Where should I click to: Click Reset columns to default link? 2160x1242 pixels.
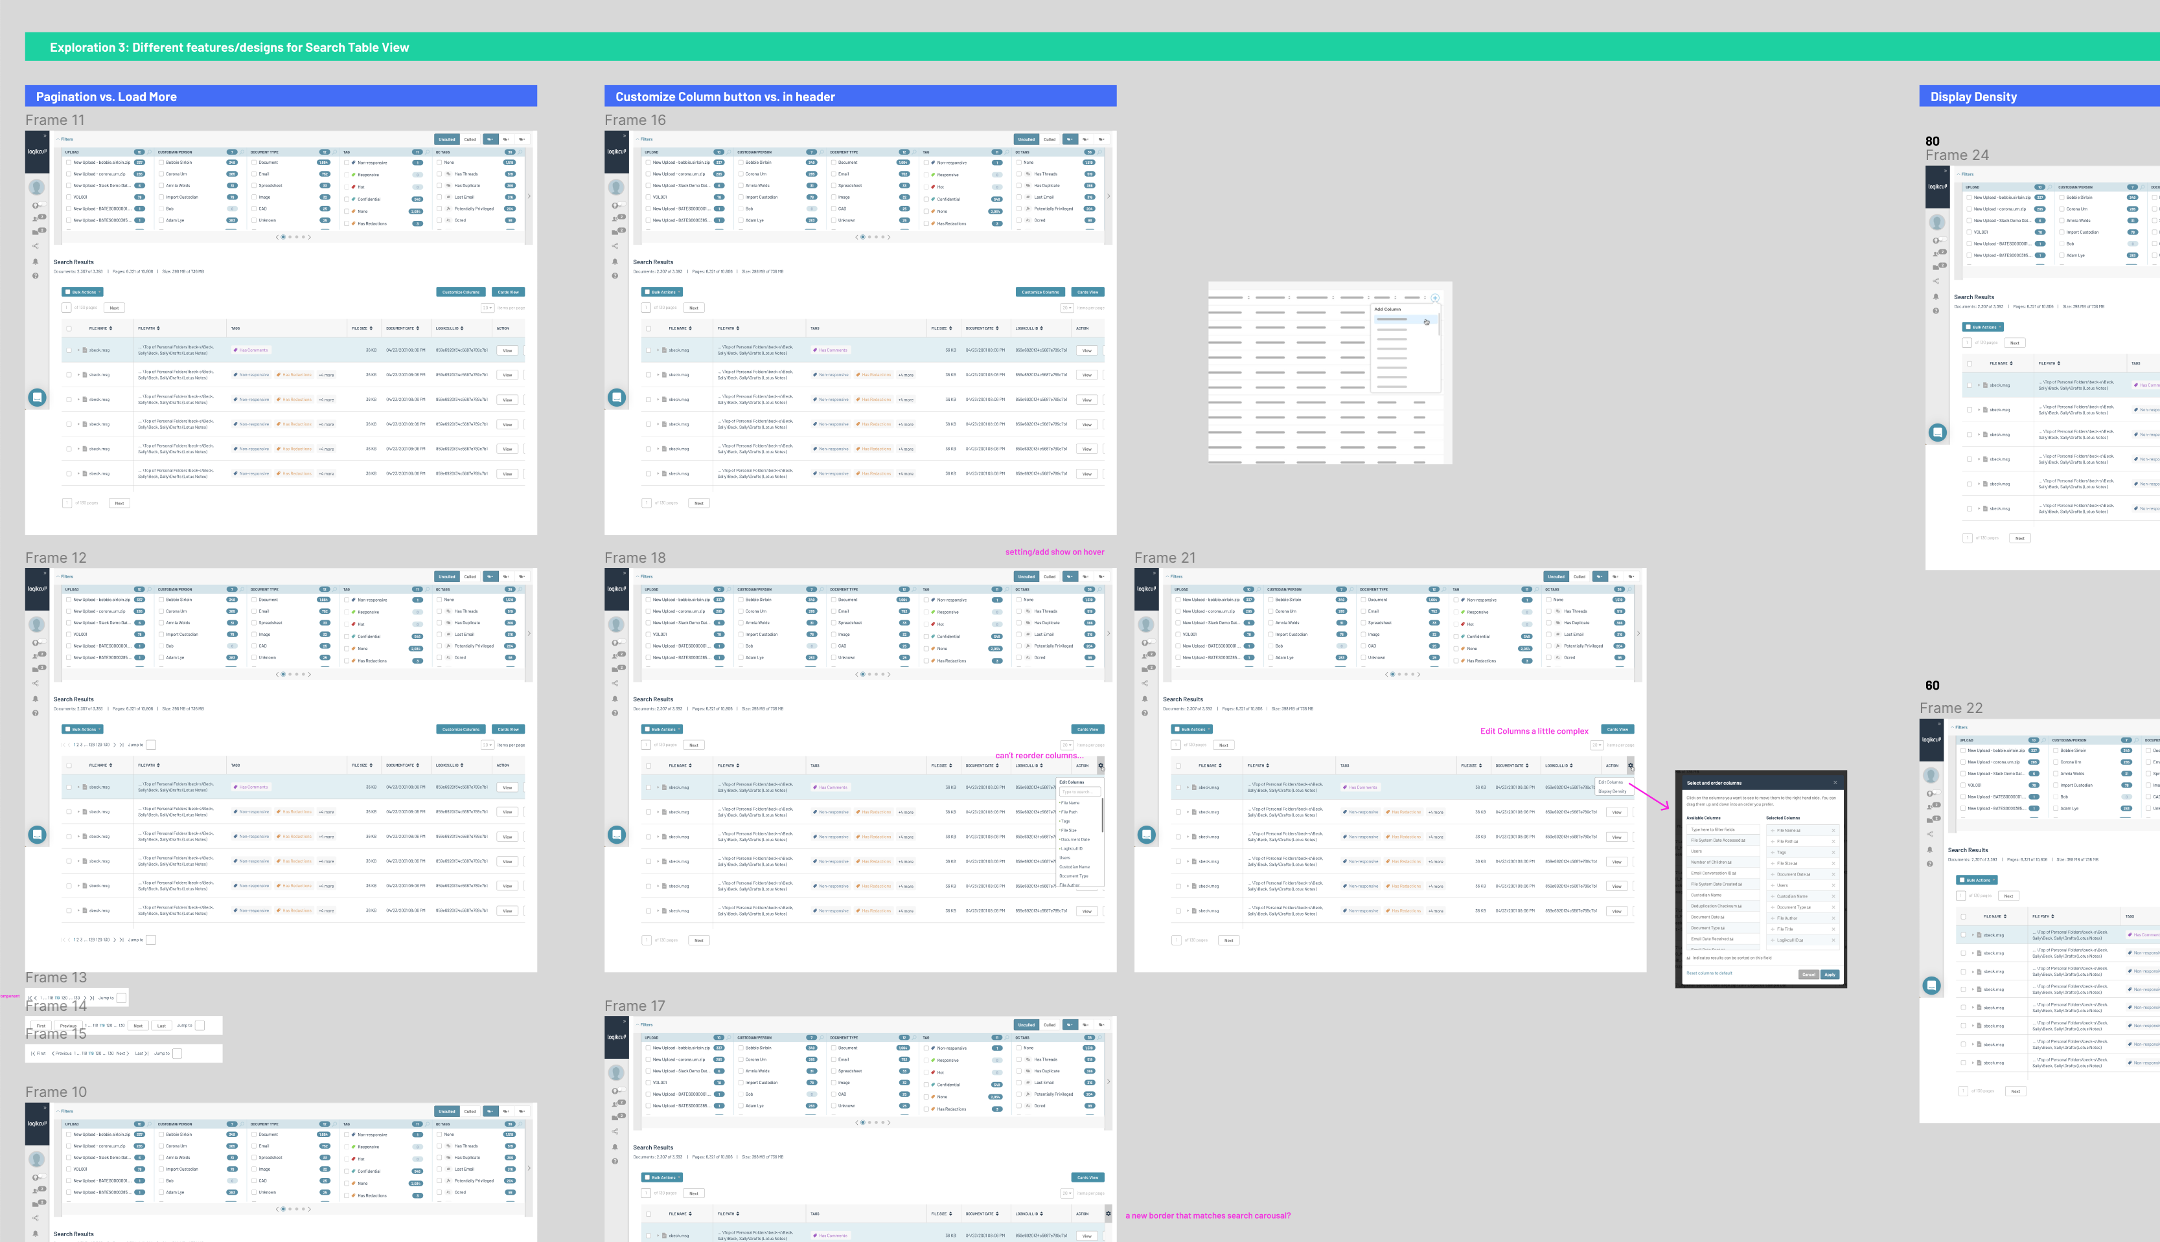(x=1709, y=973)
